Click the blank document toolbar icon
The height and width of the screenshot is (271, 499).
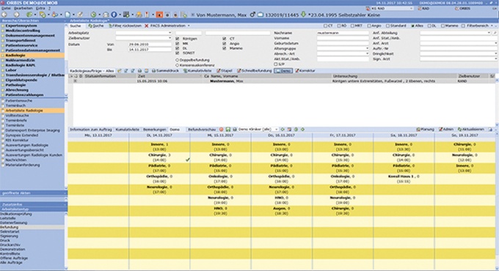[x=68, y=15]
